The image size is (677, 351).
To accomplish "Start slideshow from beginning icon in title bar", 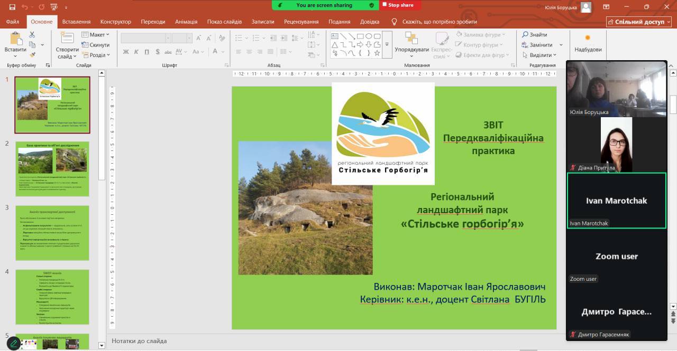I will click(x=54, y=6).
